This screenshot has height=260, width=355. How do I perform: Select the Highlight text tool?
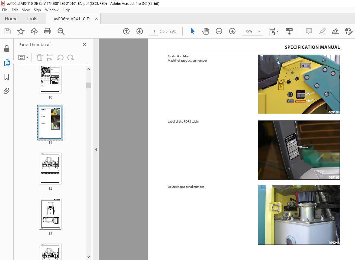click(x=322, y=31)
